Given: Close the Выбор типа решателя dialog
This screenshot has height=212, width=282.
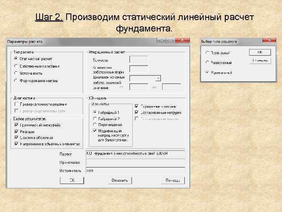Looking at the screenshot, I should 269,40.
